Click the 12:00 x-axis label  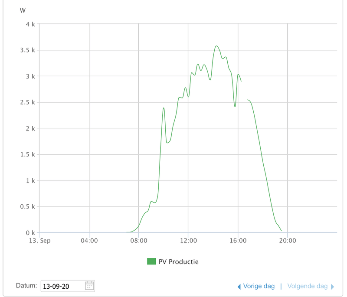pos(188,241)
